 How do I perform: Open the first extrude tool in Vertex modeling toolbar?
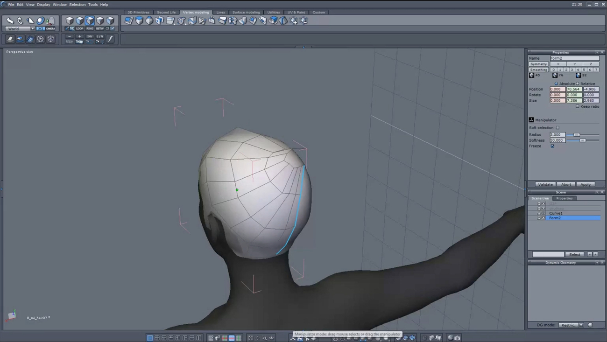coord(127,21)
